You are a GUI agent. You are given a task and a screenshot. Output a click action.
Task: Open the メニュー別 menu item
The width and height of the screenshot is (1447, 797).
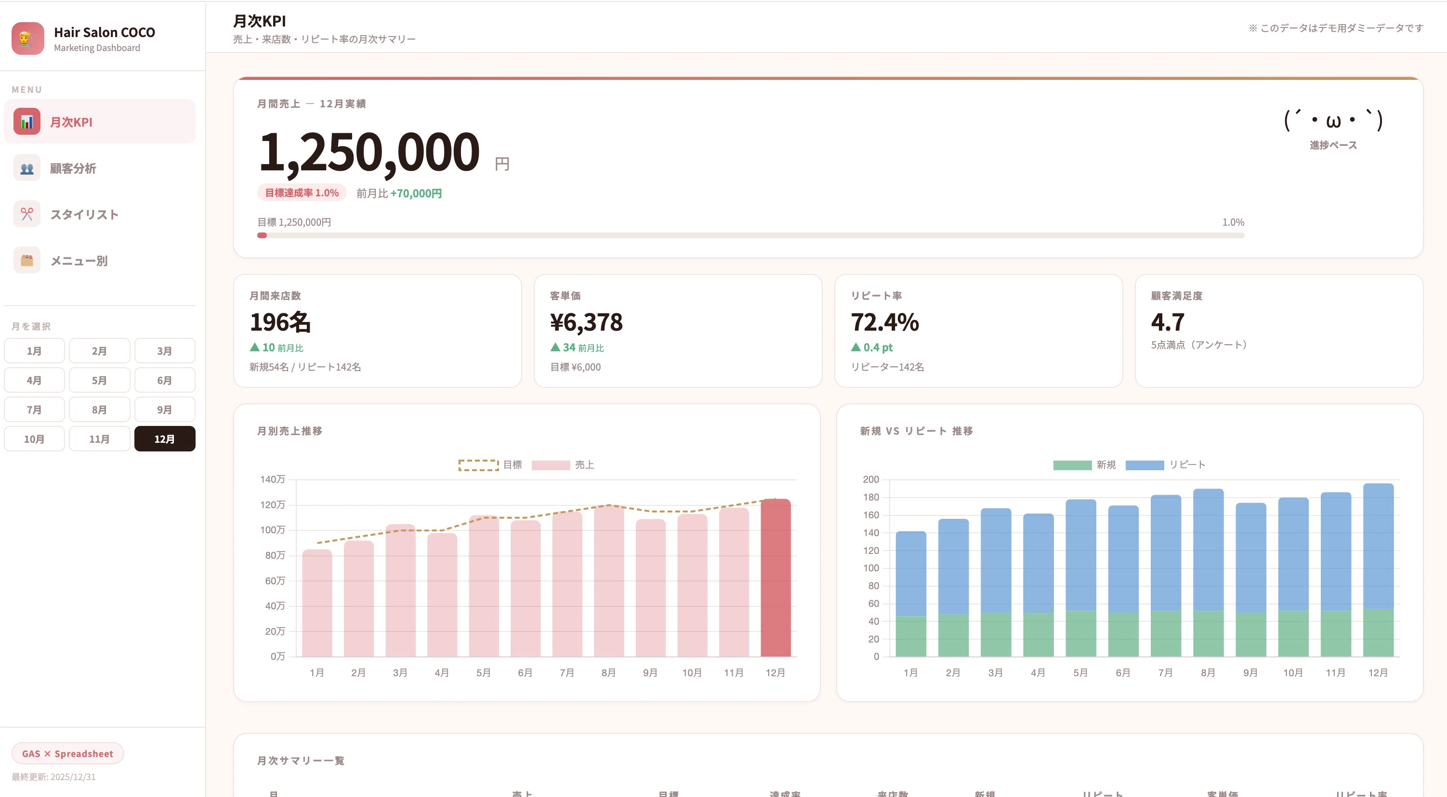click(99, 260)
